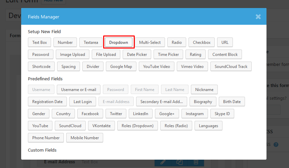
Task: Add the Secondary E-mail Add... field
Action: (x=162, y=102)
